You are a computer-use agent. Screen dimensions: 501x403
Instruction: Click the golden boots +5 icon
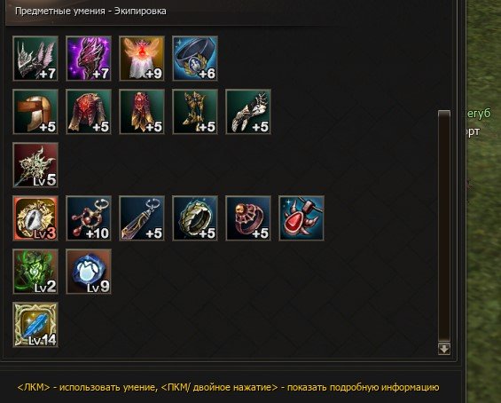(195, 112)
